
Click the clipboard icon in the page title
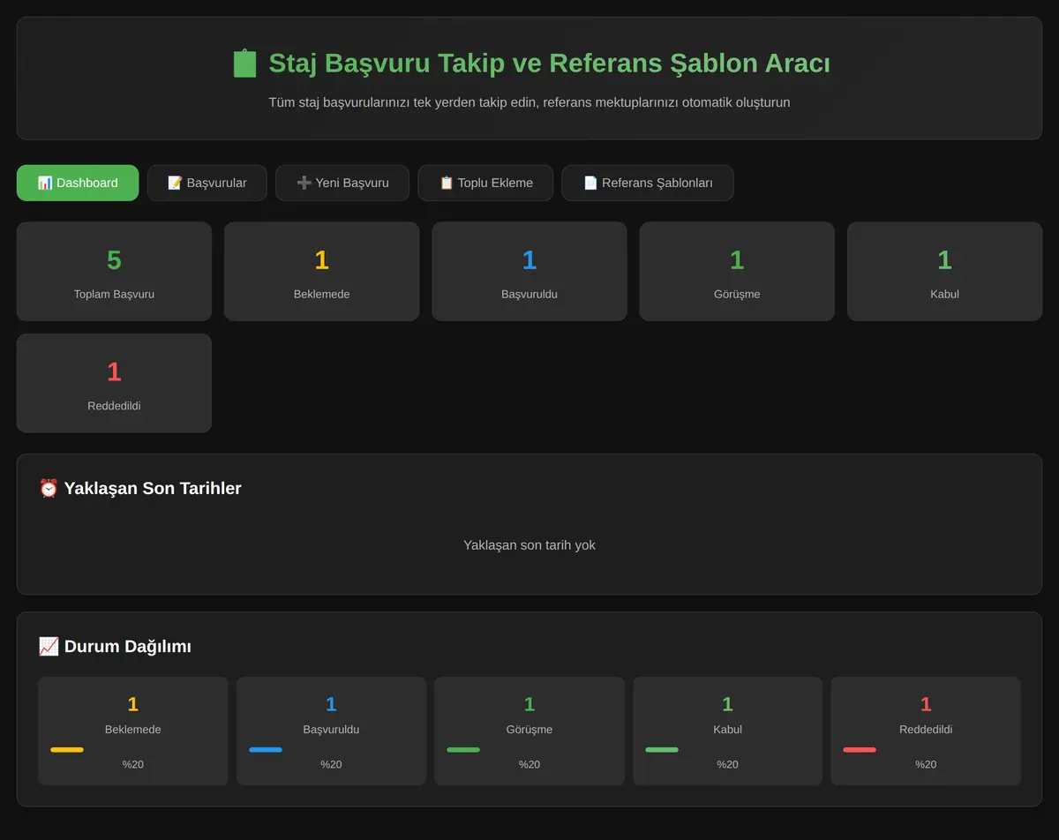click(x=244, y=64)
